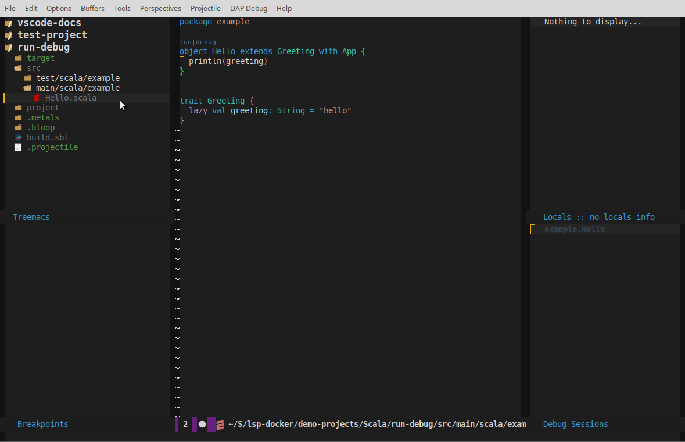Click the session marker beside example.Hello
The image size is (685, 442).
(533, 229)
